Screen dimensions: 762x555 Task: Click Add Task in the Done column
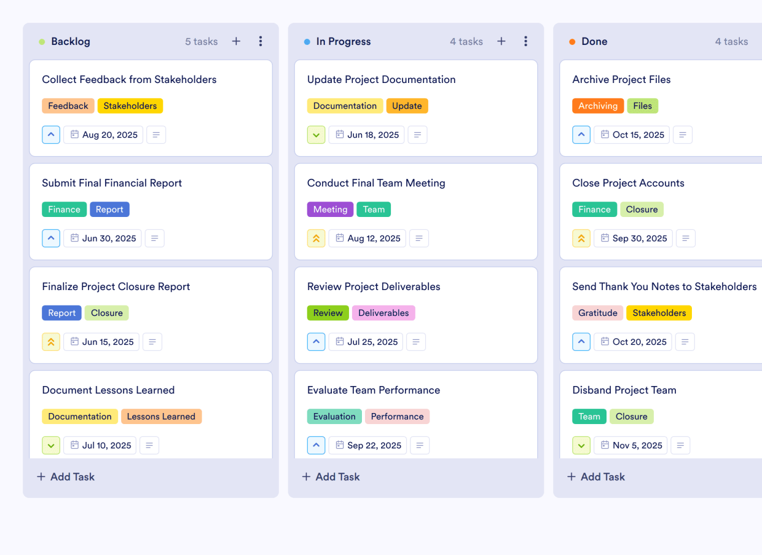[x=595, y=476]
